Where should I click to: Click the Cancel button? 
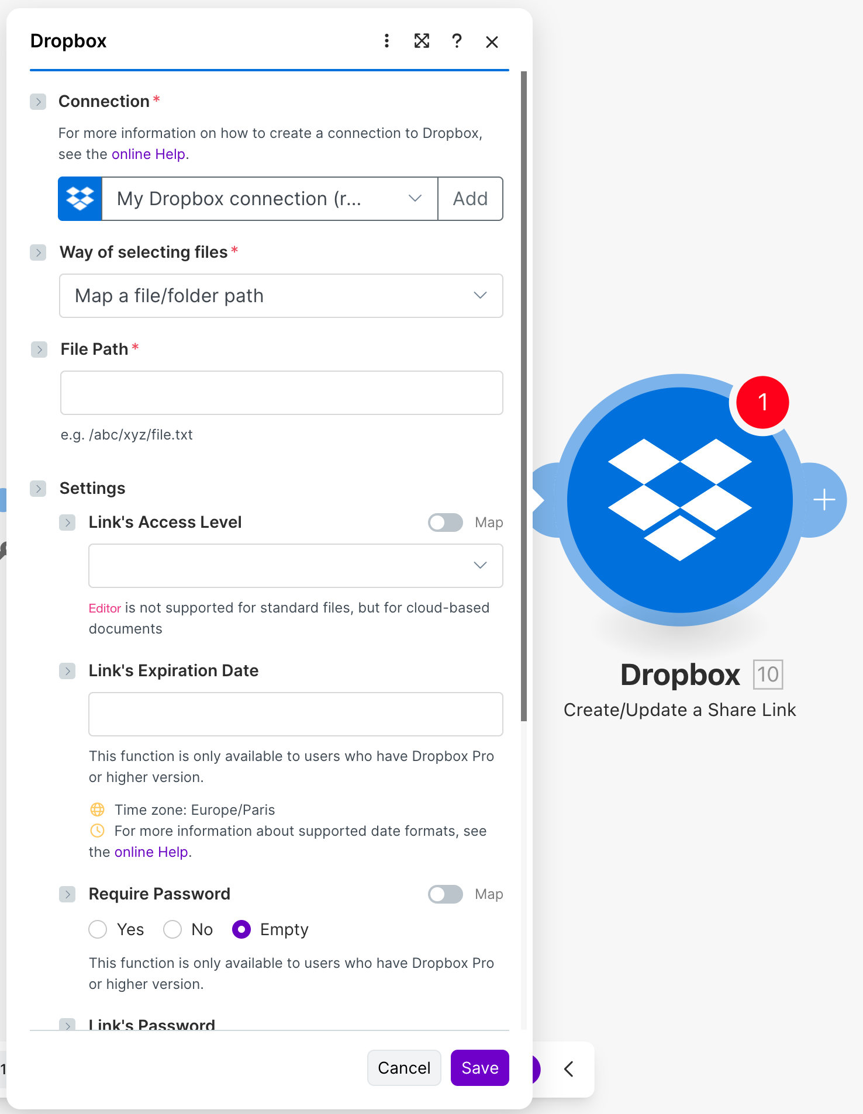(x=404, y=1068)
